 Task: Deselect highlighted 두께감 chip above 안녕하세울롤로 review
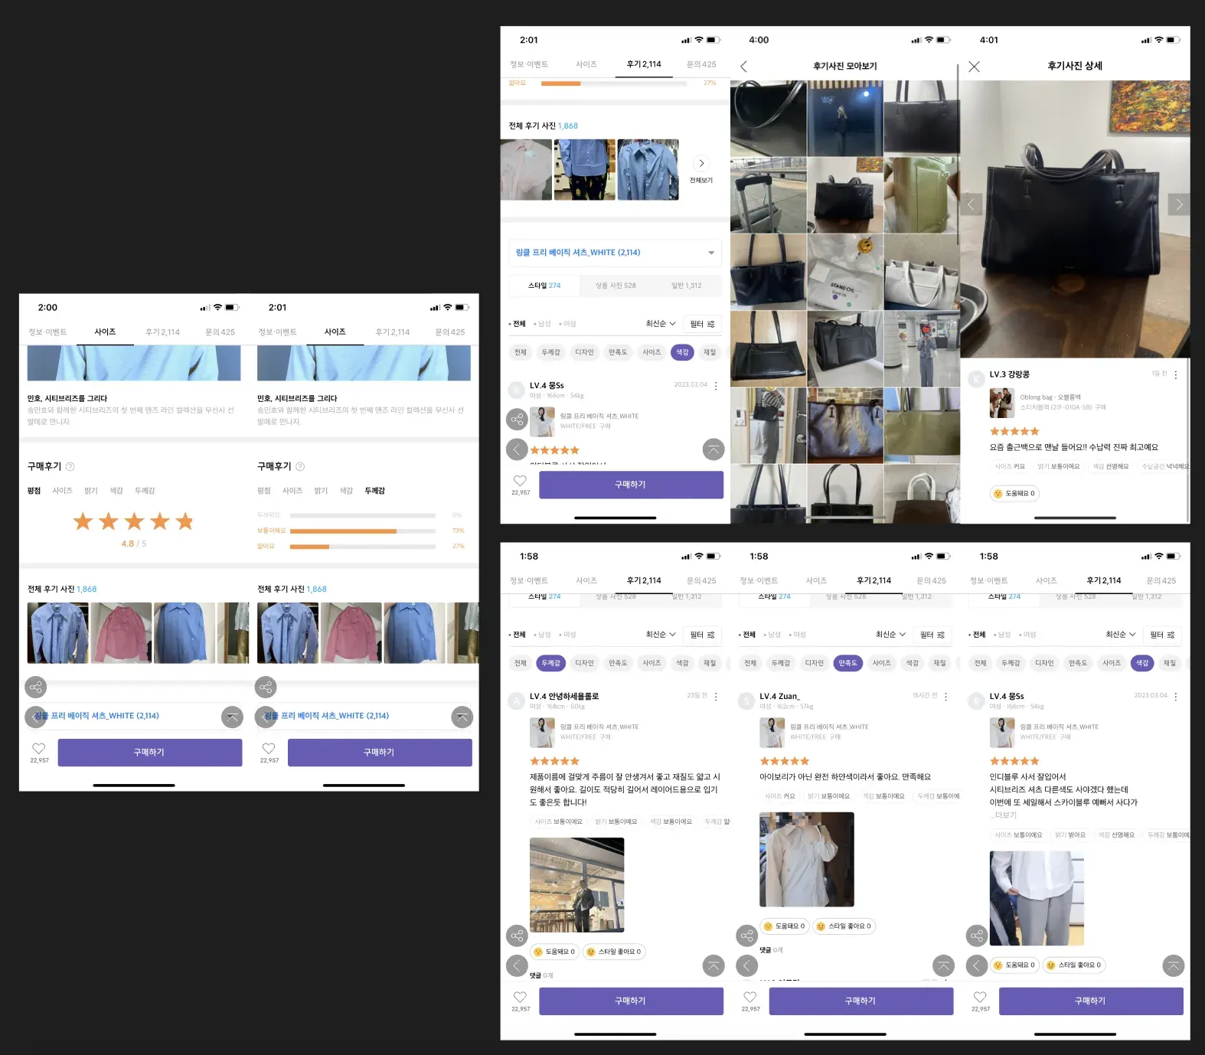[550, 663]
